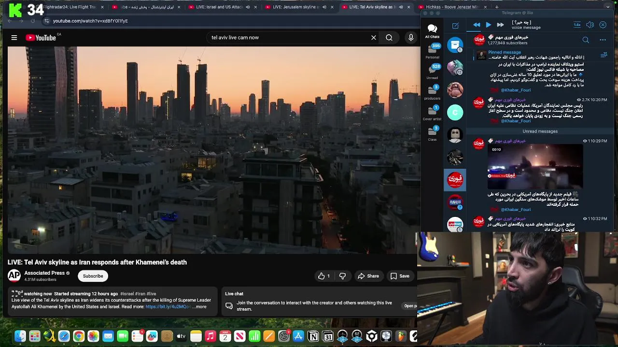Open the bit.ly link in the description

[168, 307]
